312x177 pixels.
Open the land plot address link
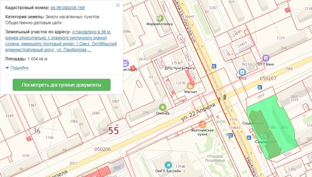pos(61,41)
